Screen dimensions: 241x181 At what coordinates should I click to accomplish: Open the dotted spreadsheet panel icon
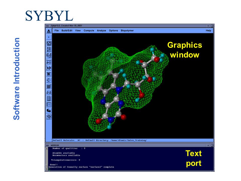(x=49, y=98)
